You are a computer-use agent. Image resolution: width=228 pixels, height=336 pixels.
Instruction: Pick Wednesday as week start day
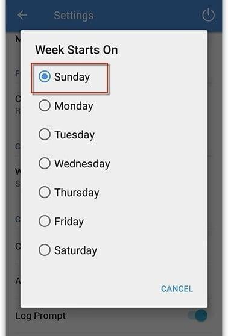45,163
